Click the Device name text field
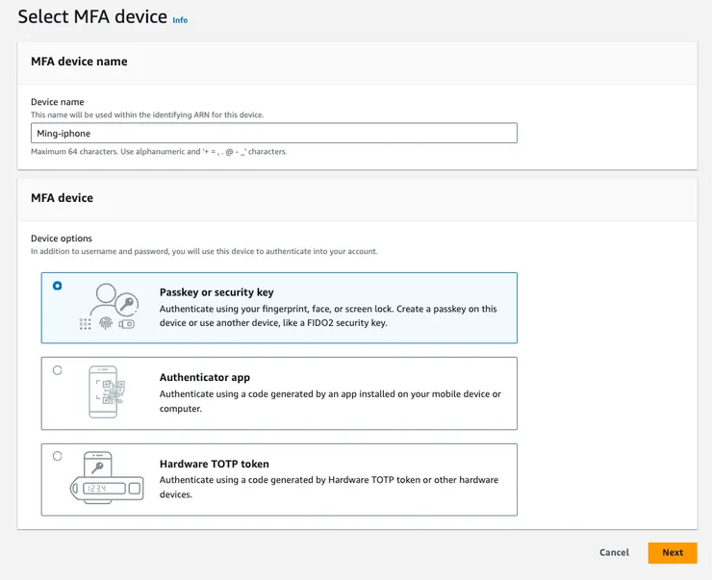The width and height of the screenshot is (712, 580). (x=274, y=134)
